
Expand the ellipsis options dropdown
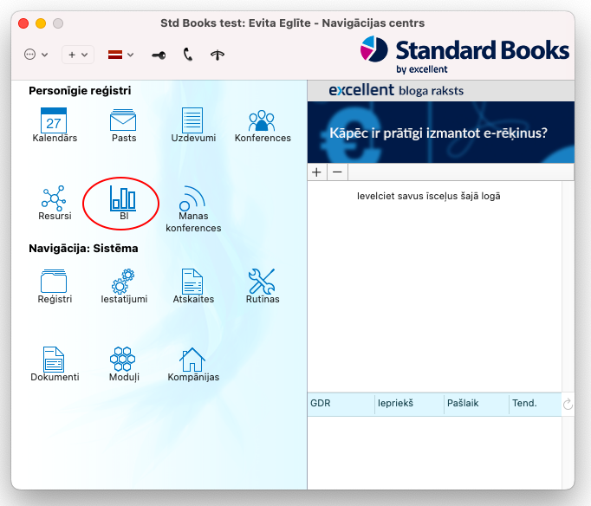[36, 55]
